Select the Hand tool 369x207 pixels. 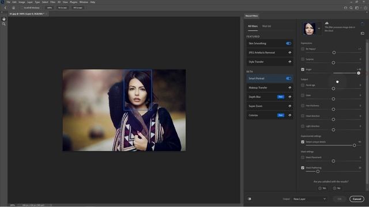pos(4,19)
